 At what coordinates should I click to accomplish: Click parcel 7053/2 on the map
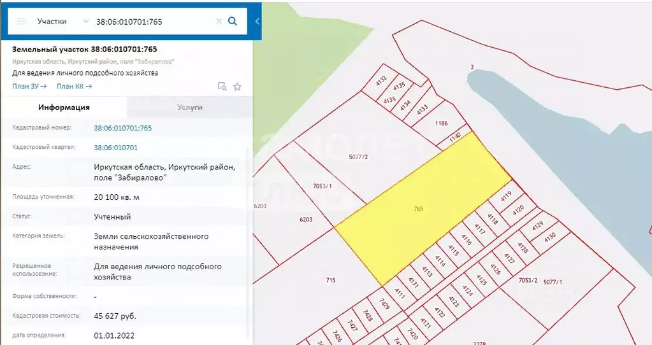(x=528, y=280)
